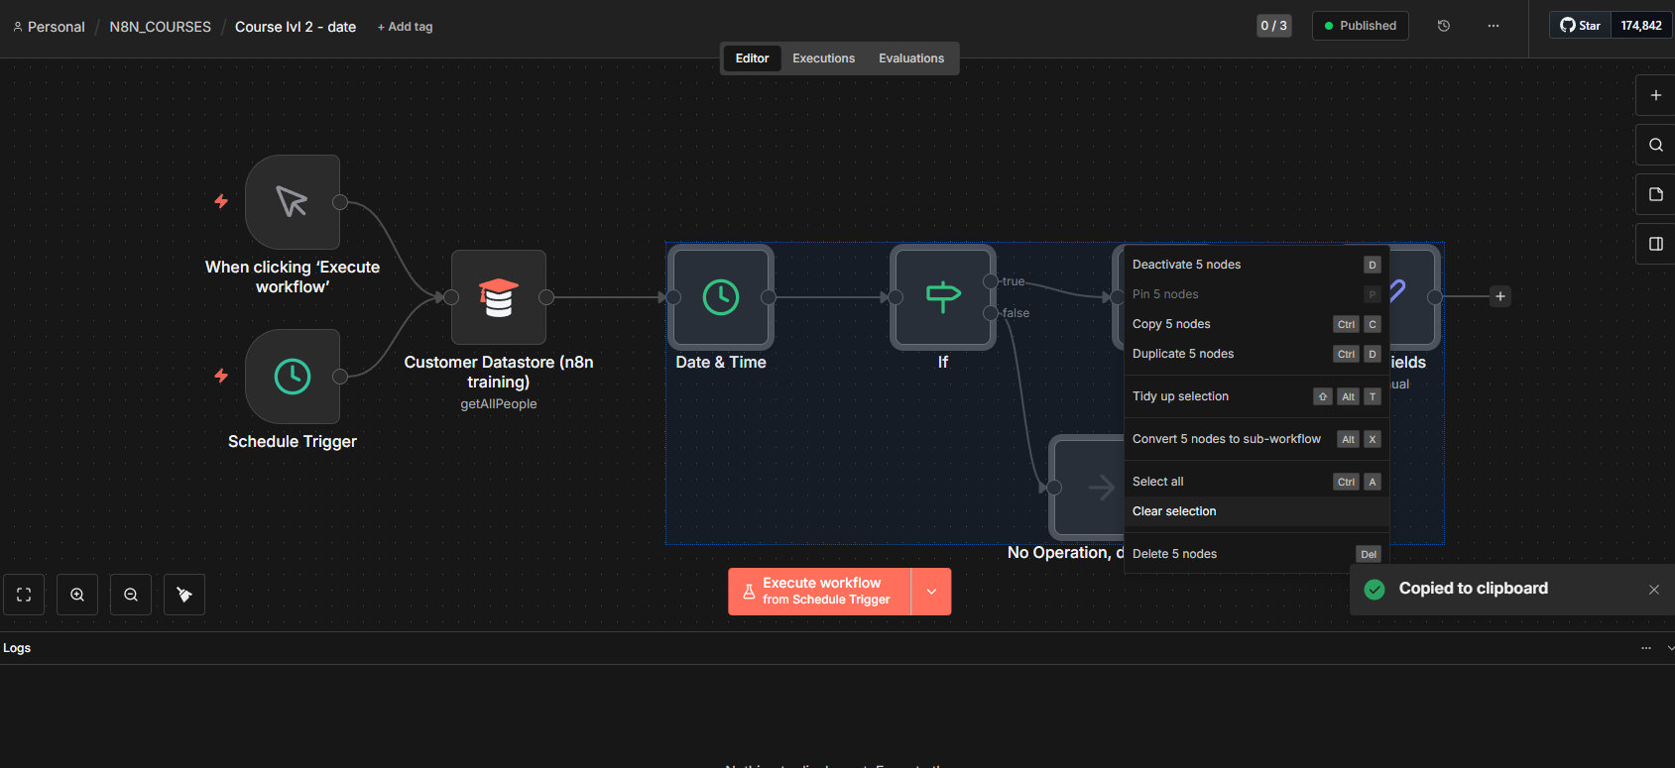1675x768 pixels.
Task: Dismiss the Copied to clipboard notification
Action: pos(1653,590)
